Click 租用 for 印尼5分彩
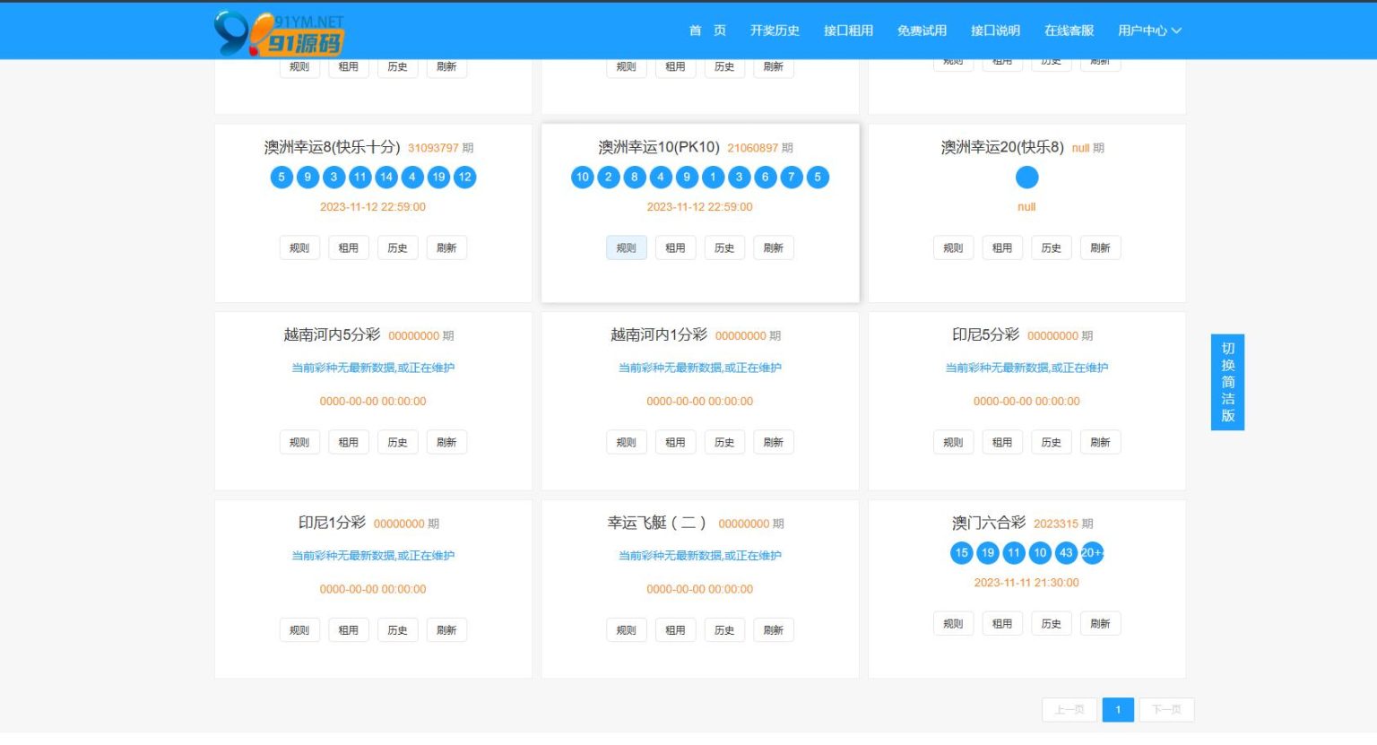The height and width of the screenshot is (745, 1377). [1002, 443]
